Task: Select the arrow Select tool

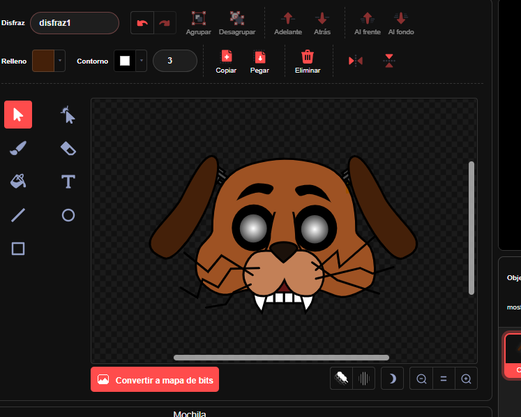Action: tap(18, 115)
